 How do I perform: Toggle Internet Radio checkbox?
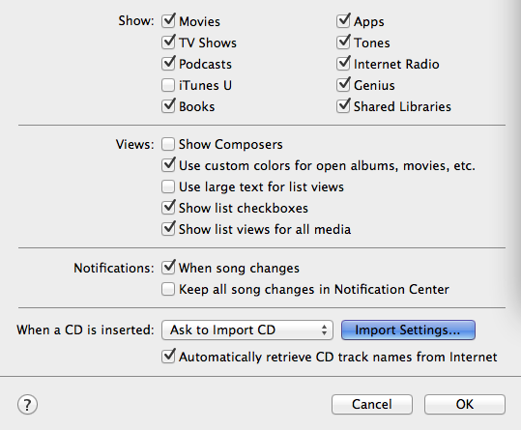tap(343, 64)
